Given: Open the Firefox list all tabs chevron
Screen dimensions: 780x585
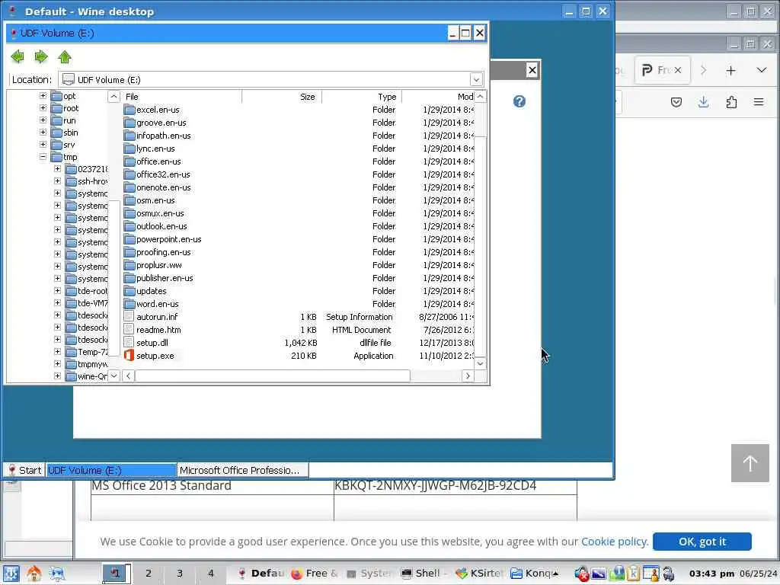Looking at the screenshot, I should (x=762, y=70).
